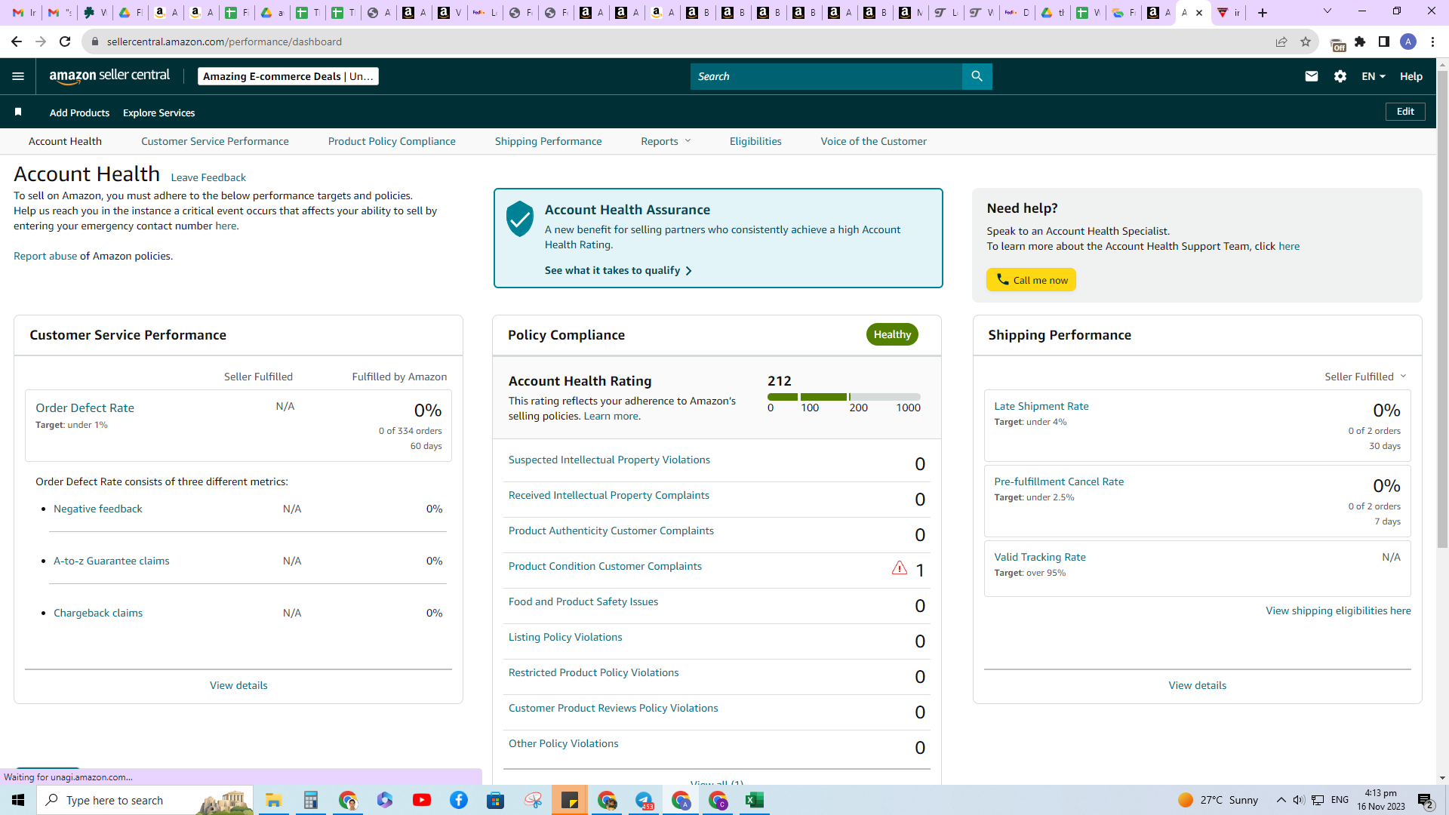Open the Chrome three-dot menu
1449x815 pixels.
(1432, 42)
